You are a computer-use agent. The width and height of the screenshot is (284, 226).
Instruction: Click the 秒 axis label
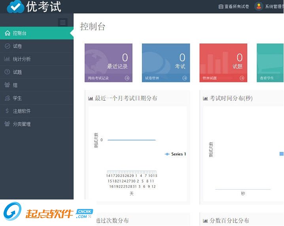point(243,194)
